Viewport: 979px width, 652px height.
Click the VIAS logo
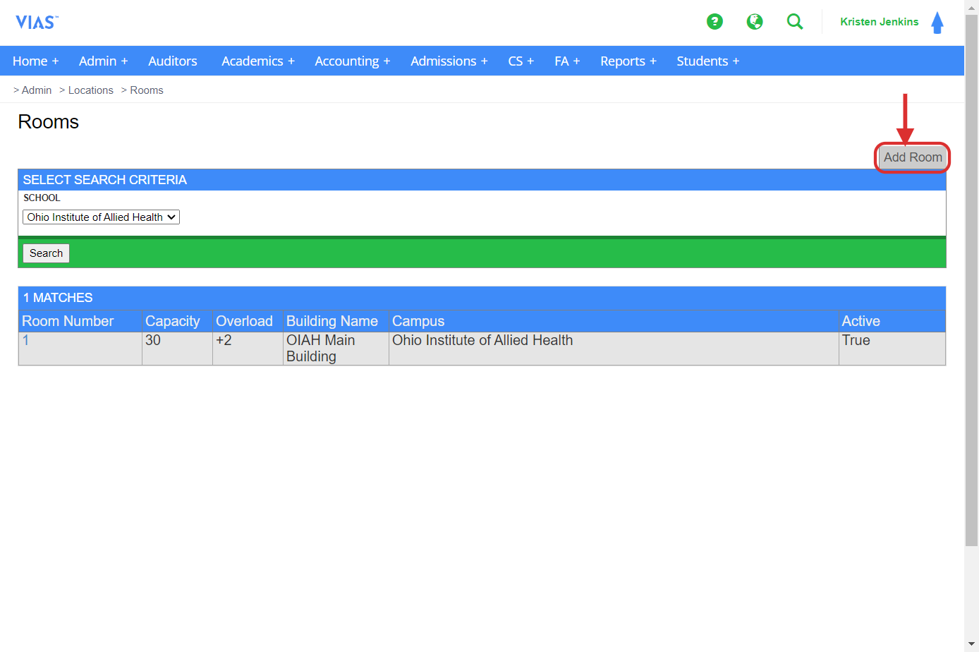pos(37,23)
